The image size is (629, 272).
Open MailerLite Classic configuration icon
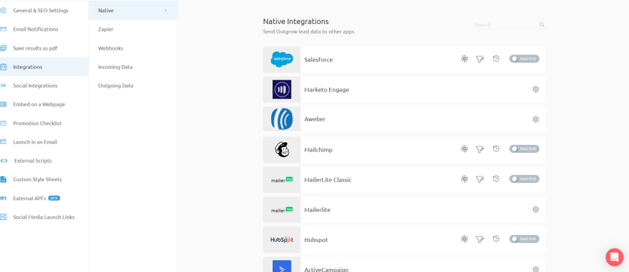[464, 179]
